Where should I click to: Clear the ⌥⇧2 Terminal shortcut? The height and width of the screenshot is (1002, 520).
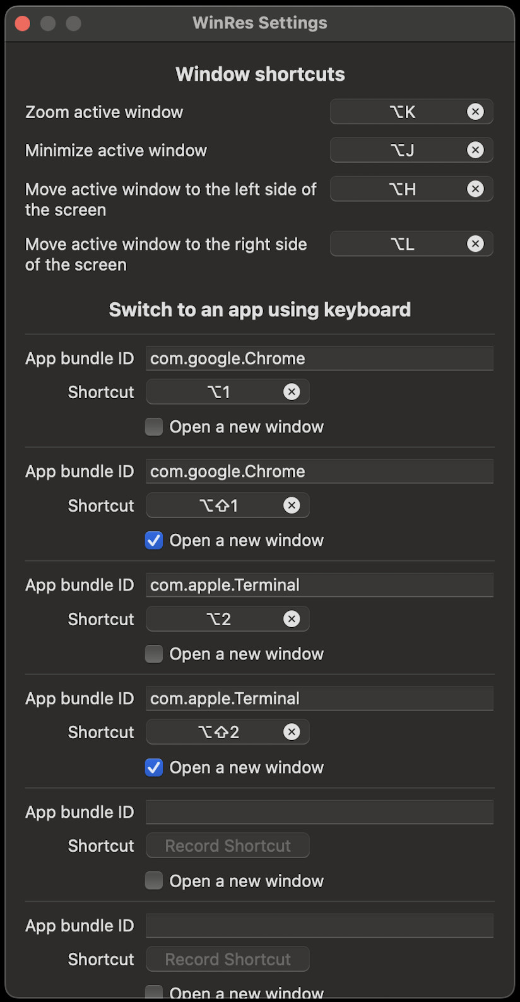(292, 732)
